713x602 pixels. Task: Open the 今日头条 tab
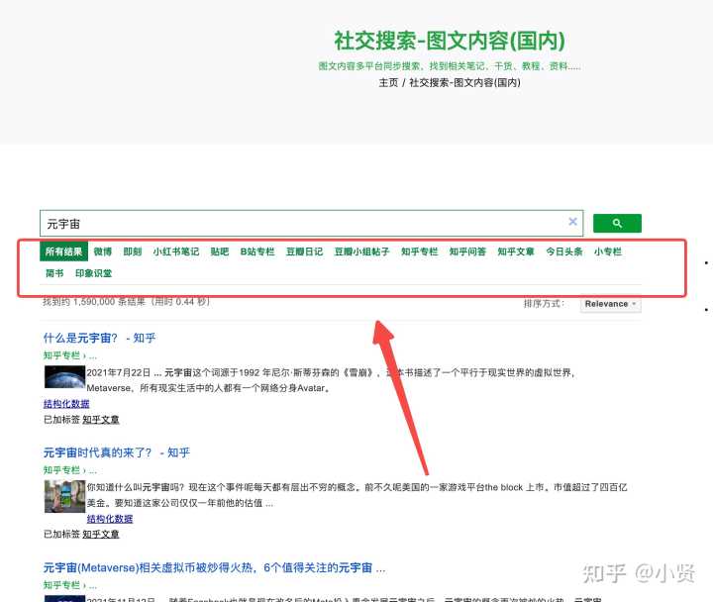click(564, 251)
